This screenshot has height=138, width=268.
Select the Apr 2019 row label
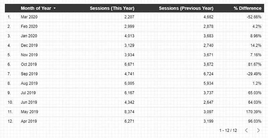[x=29, y=121]
